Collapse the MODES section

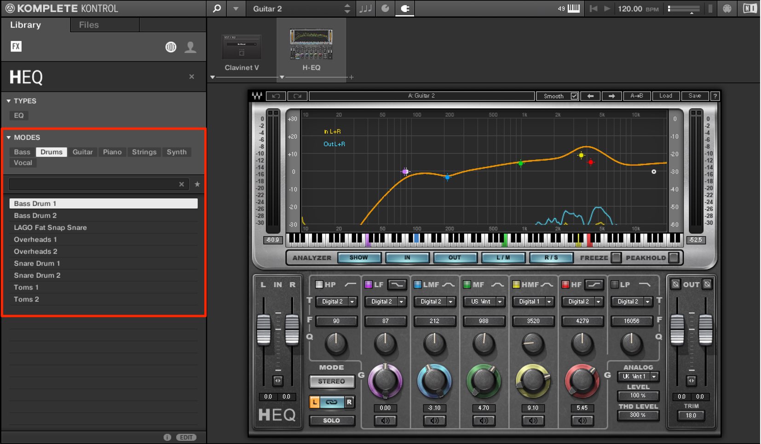[x=8, y=137]
